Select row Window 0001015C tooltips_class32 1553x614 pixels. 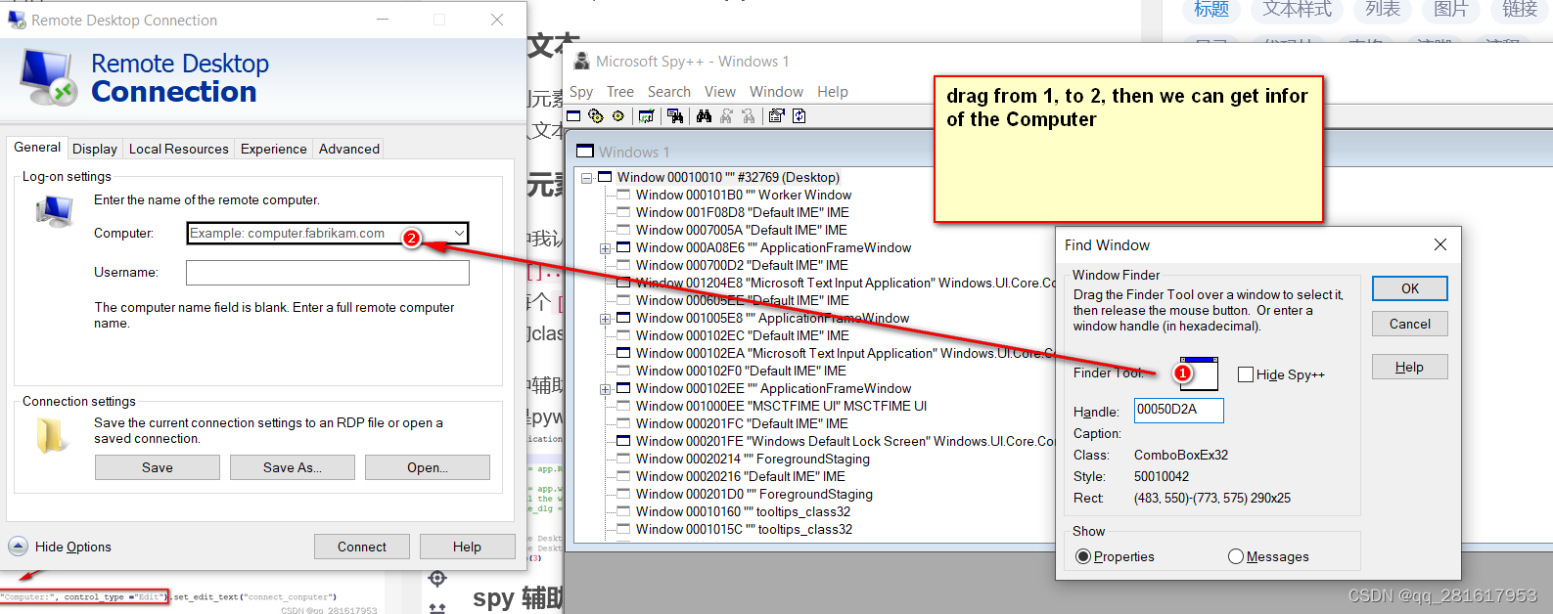744,529
